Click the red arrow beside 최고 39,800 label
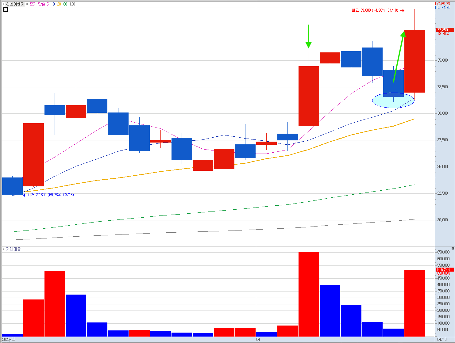455x343 pixels. (402, 10)
